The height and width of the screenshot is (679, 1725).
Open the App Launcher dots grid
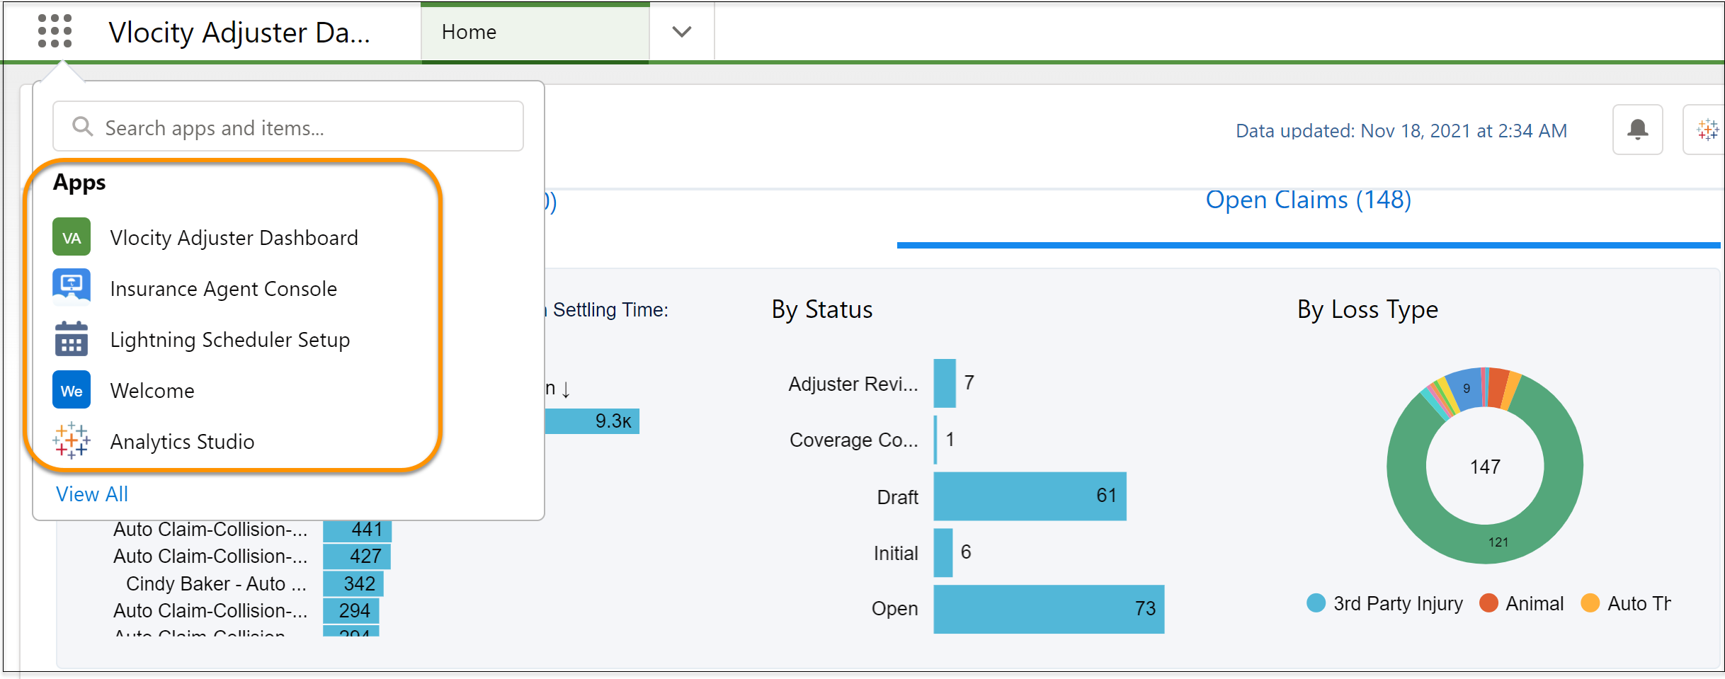(55, 31)
